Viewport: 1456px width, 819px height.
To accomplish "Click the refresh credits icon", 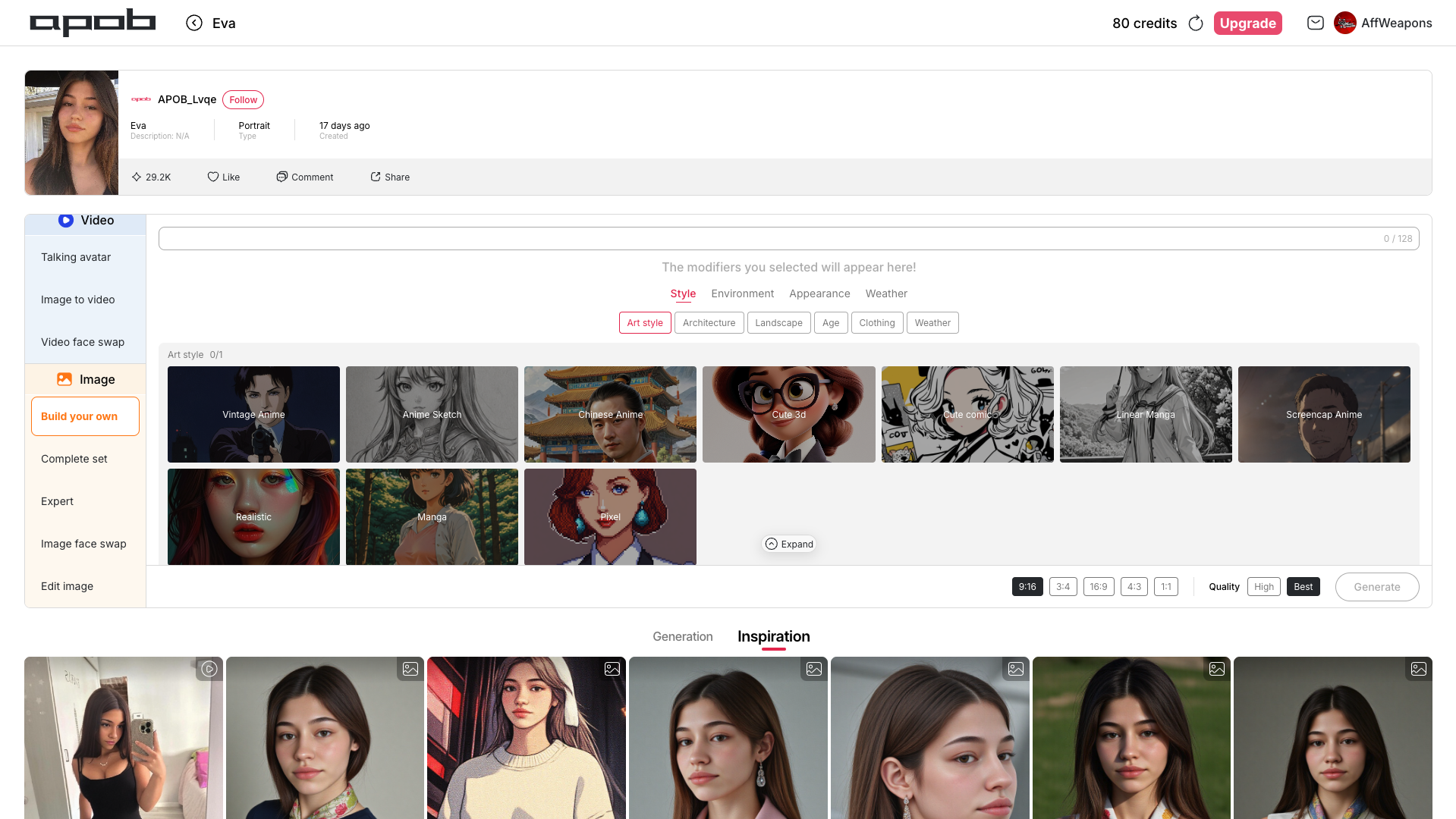I will coord(1196,24).
